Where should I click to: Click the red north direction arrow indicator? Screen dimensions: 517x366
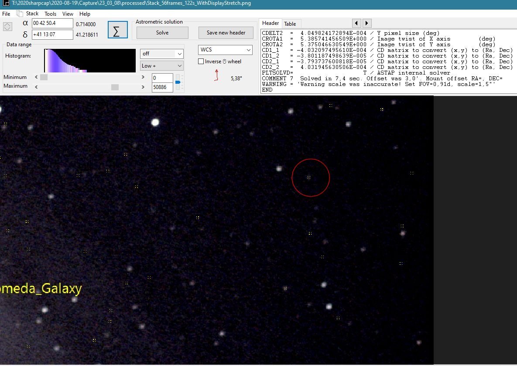coord(216,75)
